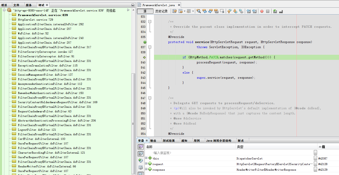The width and height of the screenshot is (339, 175).
Task: Click the resume thread arrow beside http-apr-8080-exec-148
Action: [x=128, y=10]
